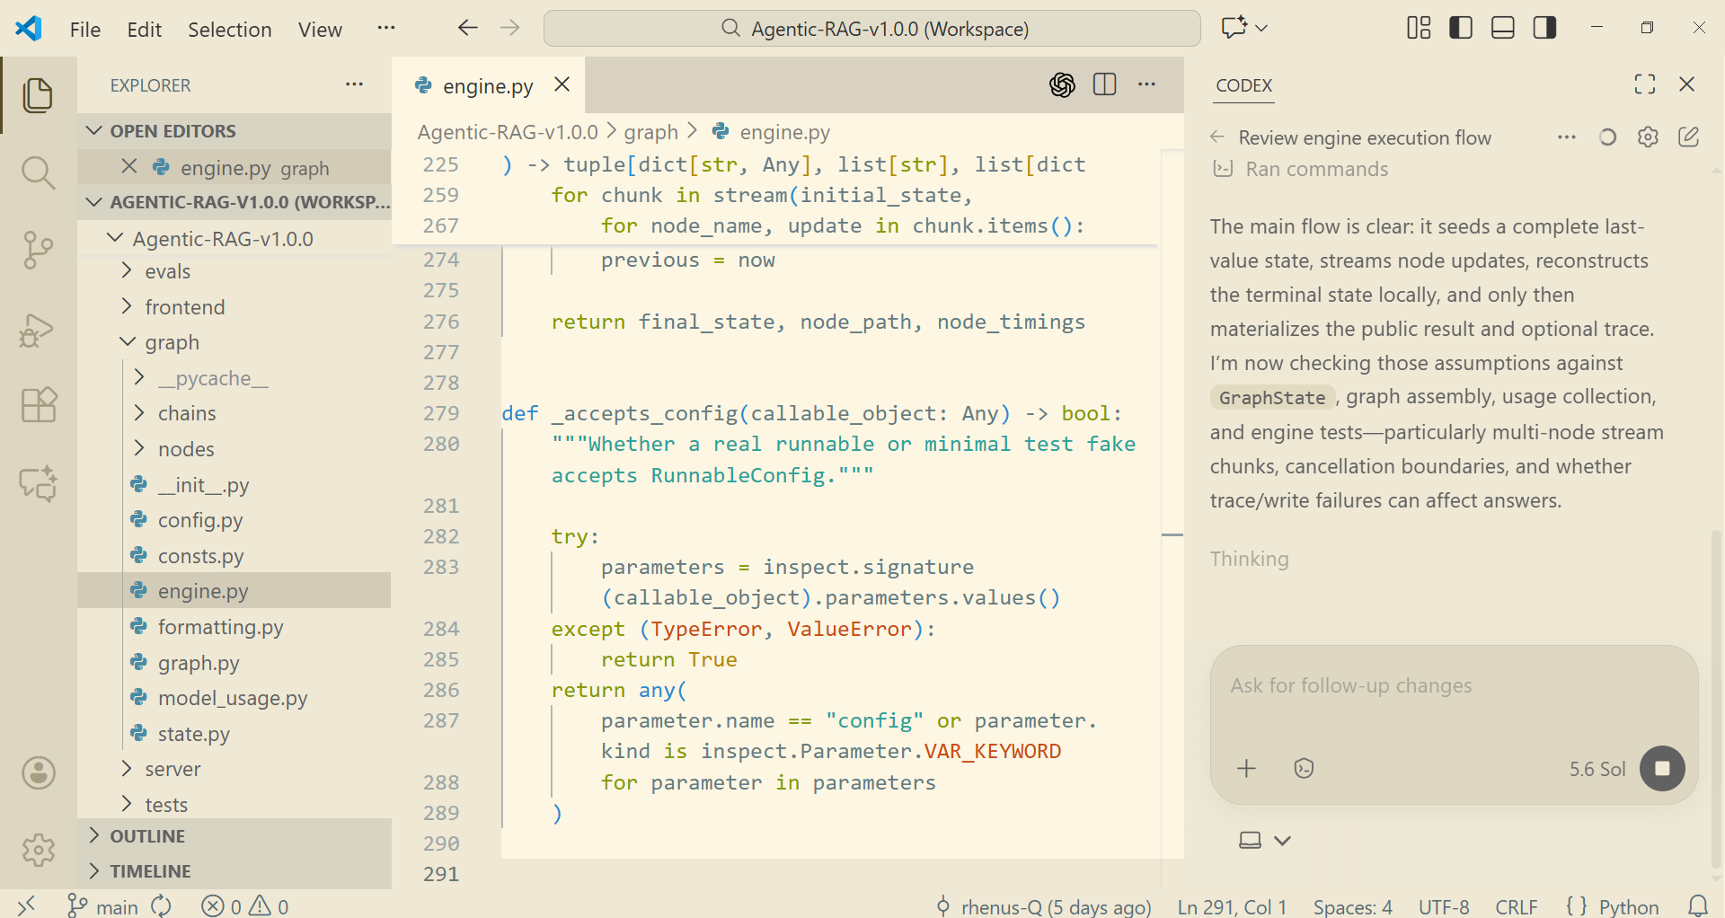Open Explorer Views and More Actions menu
This screenshot has height=918, width=1725.
coord(354,84)
